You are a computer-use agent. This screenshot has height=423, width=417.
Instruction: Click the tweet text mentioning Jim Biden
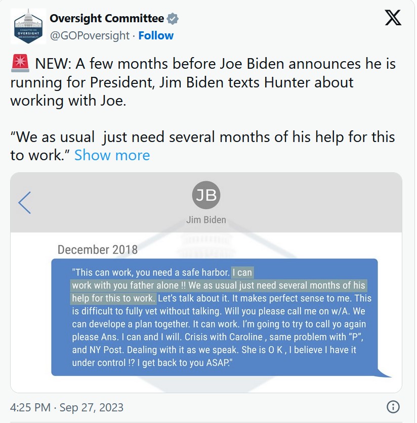tap(182, 82)
